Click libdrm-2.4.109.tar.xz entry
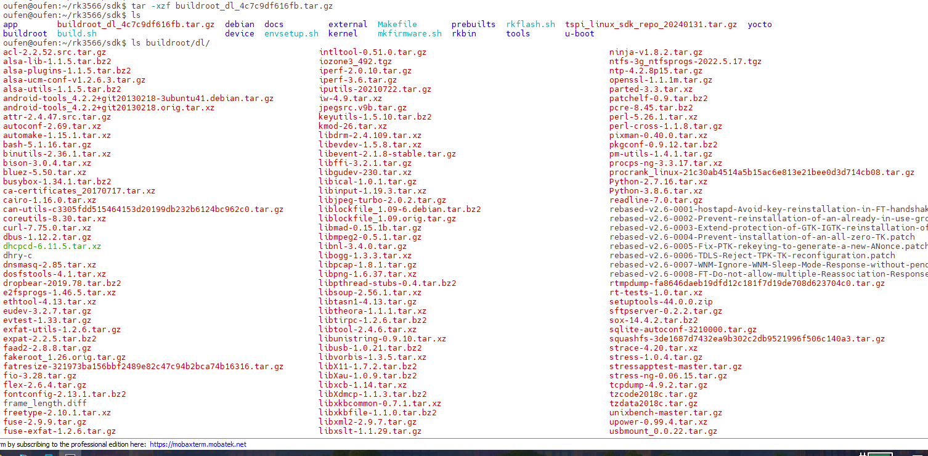This screenshot has height=456, width=928. click(370, 136)
